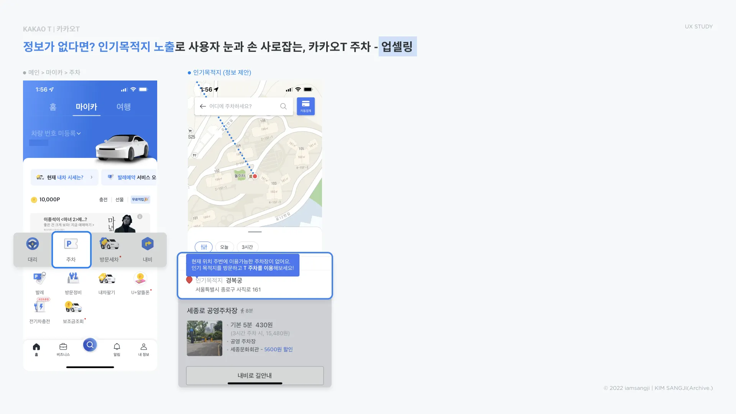Toggle the filter sliders chip

[x=204, y=247]
